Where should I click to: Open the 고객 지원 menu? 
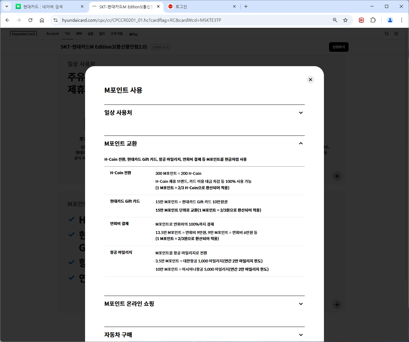pos(117,34)
